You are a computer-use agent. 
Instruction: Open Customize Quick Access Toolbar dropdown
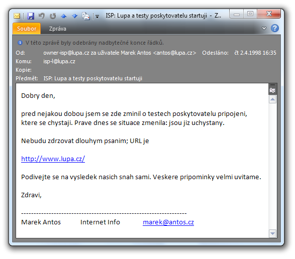click(x=97, y=17)
